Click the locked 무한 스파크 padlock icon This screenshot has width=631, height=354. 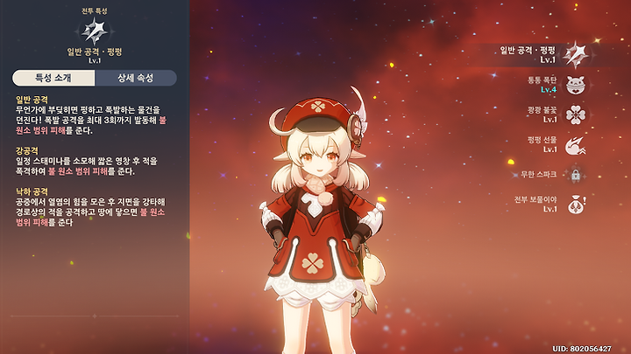(x=576, y=175)
